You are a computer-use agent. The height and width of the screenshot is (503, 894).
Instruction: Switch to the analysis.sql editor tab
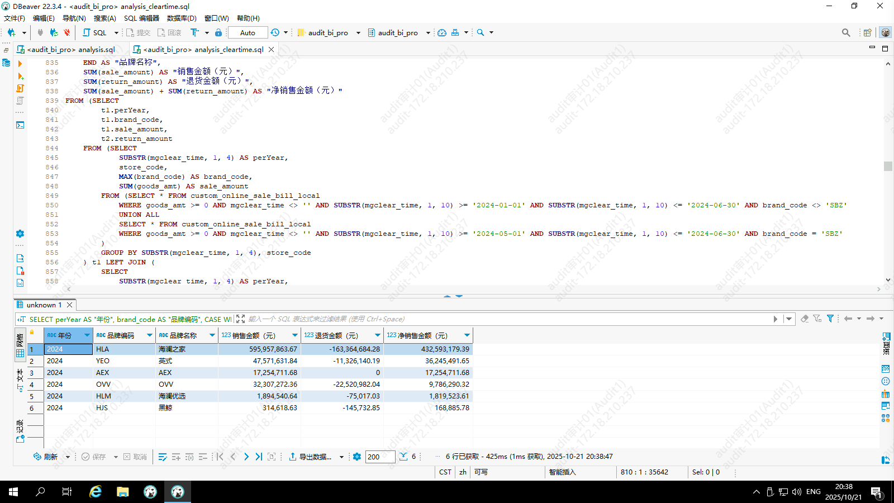[71, 49]
